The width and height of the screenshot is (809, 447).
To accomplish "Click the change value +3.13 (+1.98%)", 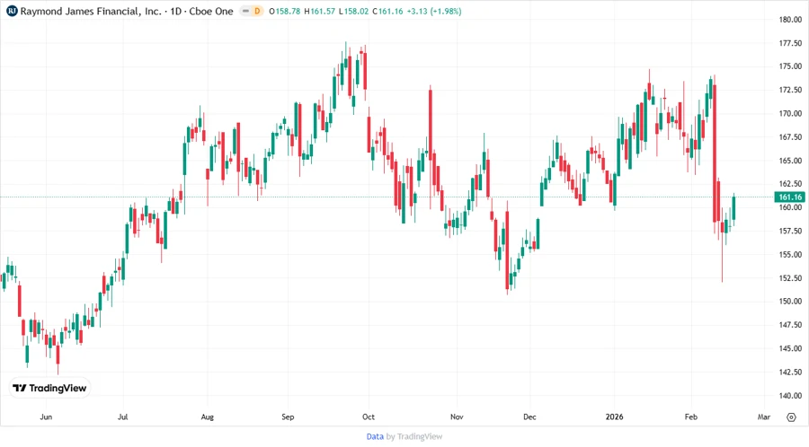I will (434, 11).
